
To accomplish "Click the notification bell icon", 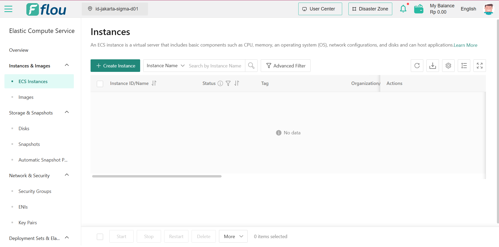I will (x=403, y=9).
